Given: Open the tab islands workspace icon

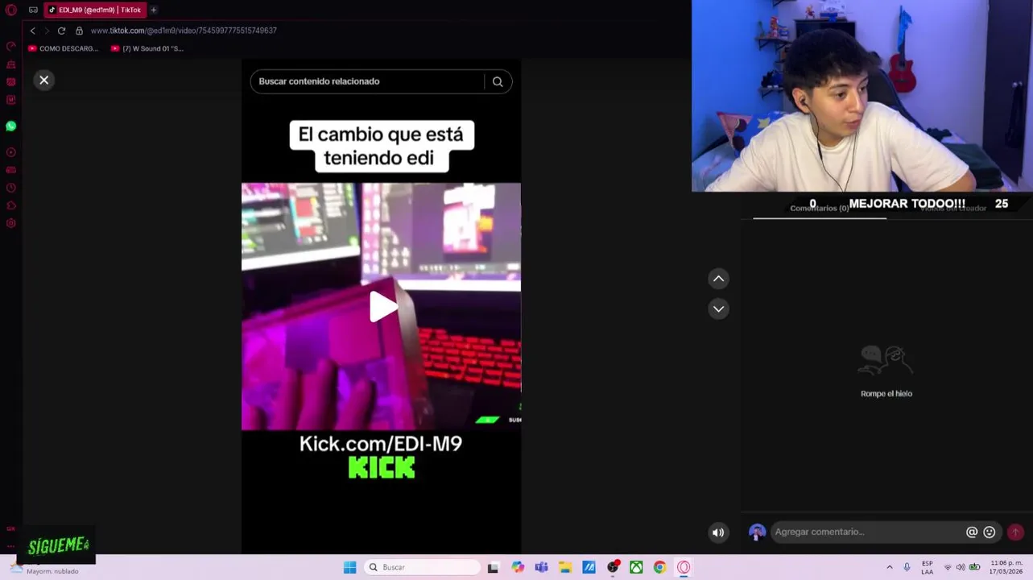Looking at the screenshot, I should point(33,10).
